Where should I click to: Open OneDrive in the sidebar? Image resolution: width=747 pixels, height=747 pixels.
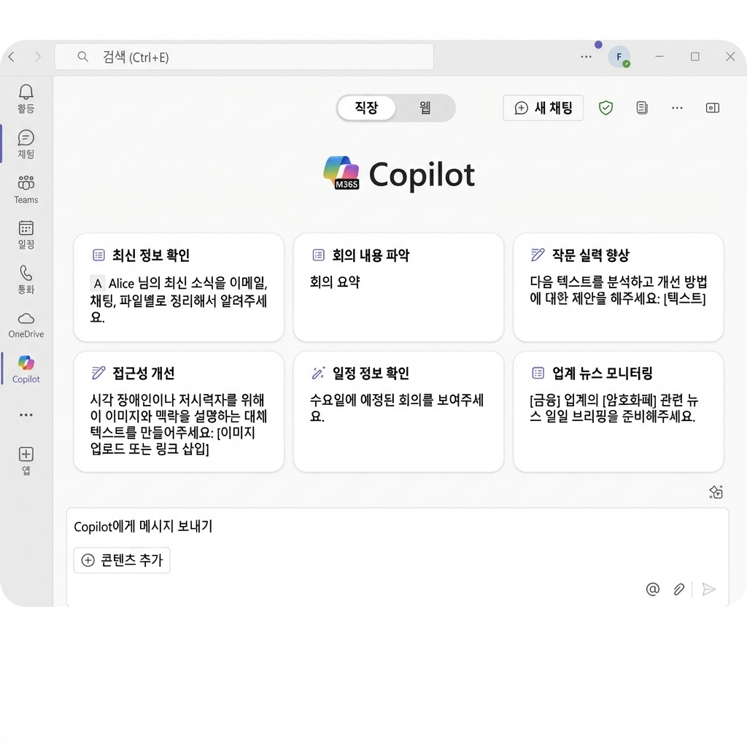click(26, 325)
